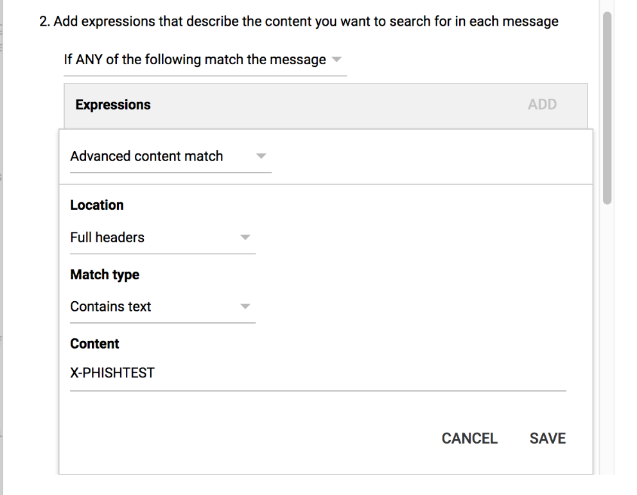
Task: Click the arrow next to Advanced content match
Action: point(260,156)
